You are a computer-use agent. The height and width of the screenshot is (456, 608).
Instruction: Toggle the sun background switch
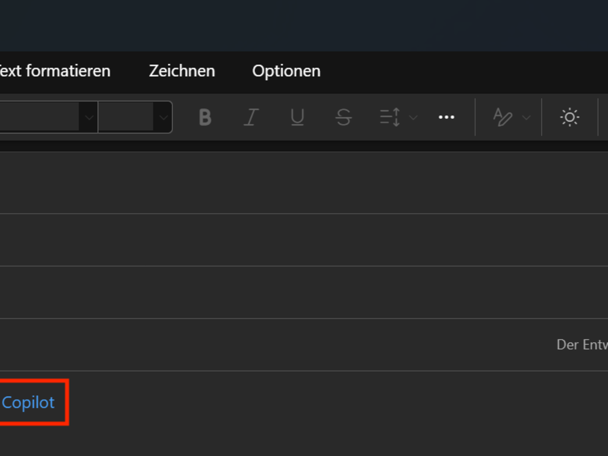pyautogui.click(x=569, y=117)
